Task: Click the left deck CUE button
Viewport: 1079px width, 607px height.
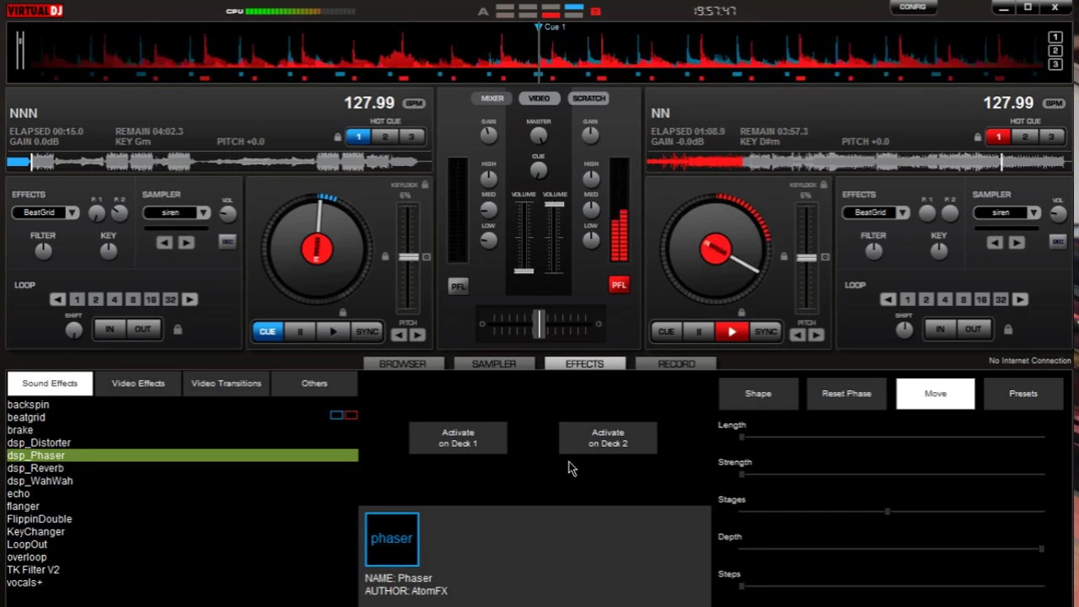Action: pos(267,331)
